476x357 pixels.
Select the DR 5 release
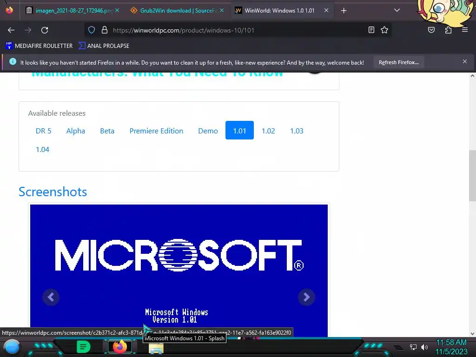(43, 131)
